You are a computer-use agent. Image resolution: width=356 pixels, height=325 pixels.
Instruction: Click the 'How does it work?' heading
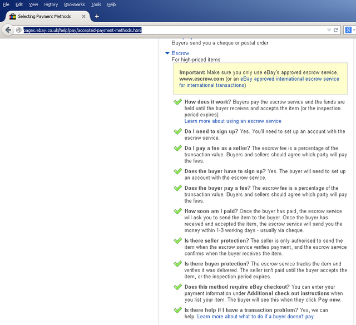[207, 102]
